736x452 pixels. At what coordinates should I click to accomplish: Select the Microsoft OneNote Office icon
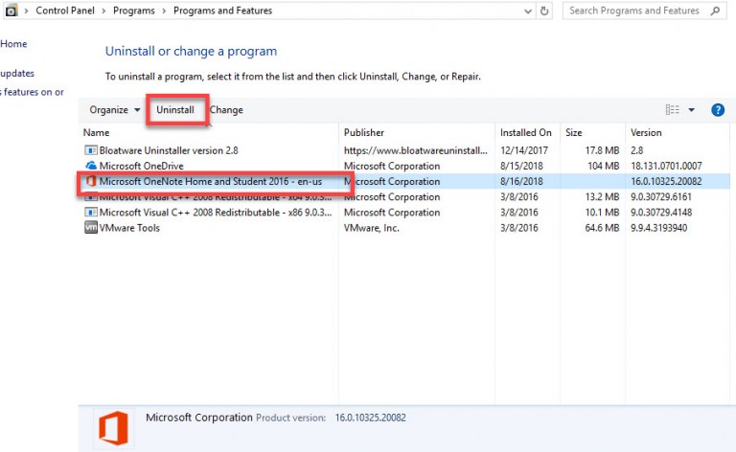(91, 181)
